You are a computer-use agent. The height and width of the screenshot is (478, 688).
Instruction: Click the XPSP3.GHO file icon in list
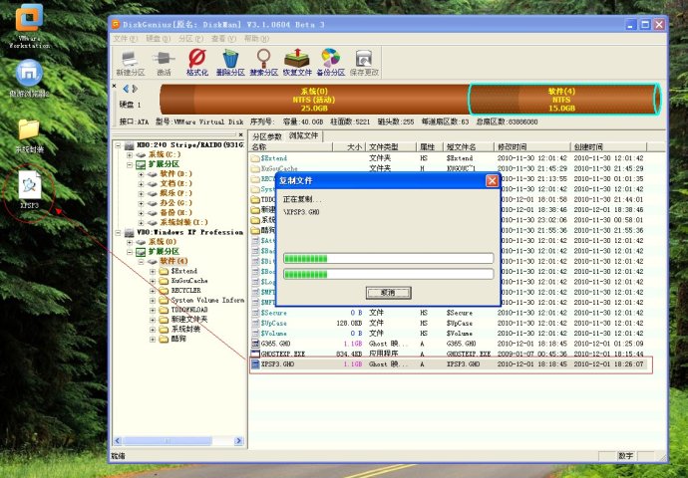255,364
